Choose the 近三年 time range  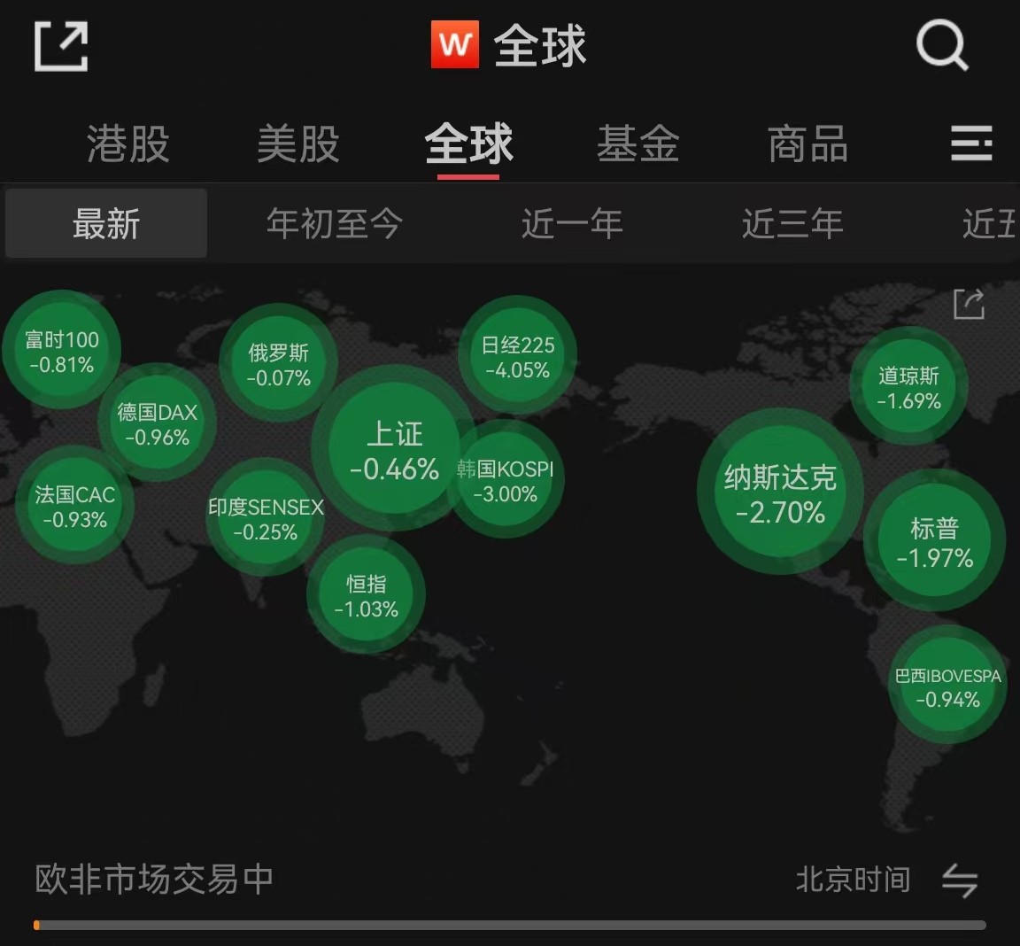792,223
